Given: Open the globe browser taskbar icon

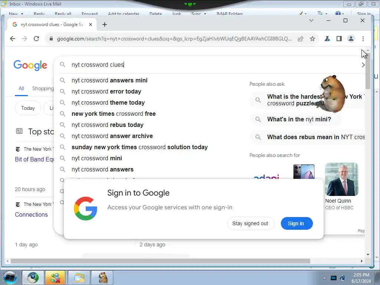Looking at the screenshot, I should pos(33,278).
